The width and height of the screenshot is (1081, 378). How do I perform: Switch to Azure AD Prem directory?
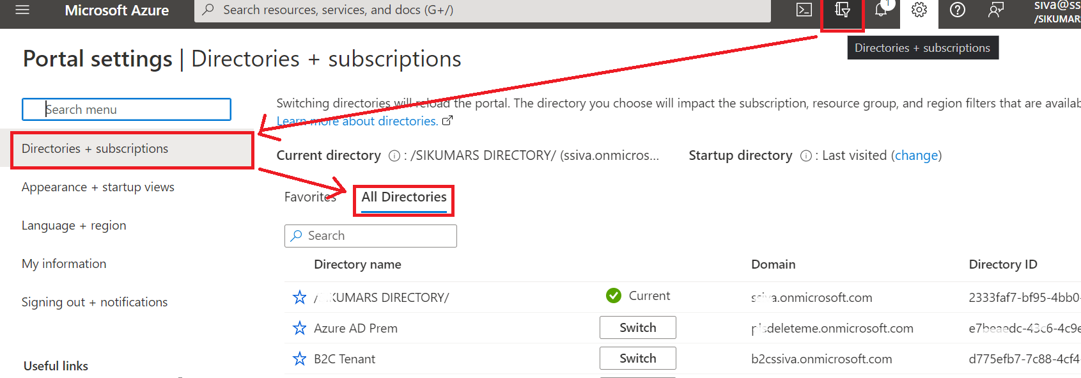coord(638,327)
